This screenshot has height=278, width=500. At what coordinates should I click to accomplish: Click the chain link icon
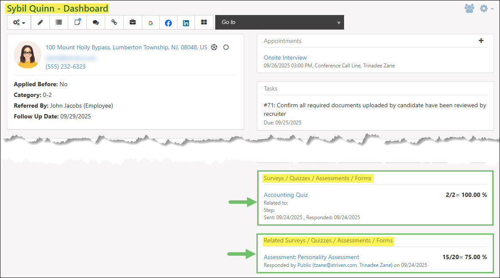[x=114, y=22]
